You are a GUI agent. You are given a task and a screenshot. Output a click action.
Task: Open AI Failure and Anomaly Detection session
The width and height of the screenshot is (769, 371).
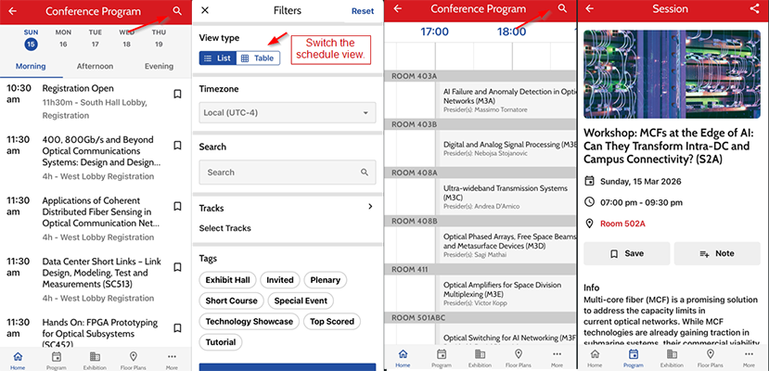coord(506,100)
